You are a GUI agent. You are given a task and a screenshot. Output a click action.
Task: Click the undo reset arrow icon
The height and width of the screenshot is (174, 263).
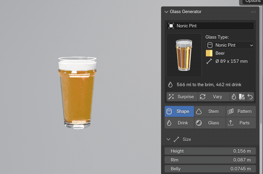point(250,96)
